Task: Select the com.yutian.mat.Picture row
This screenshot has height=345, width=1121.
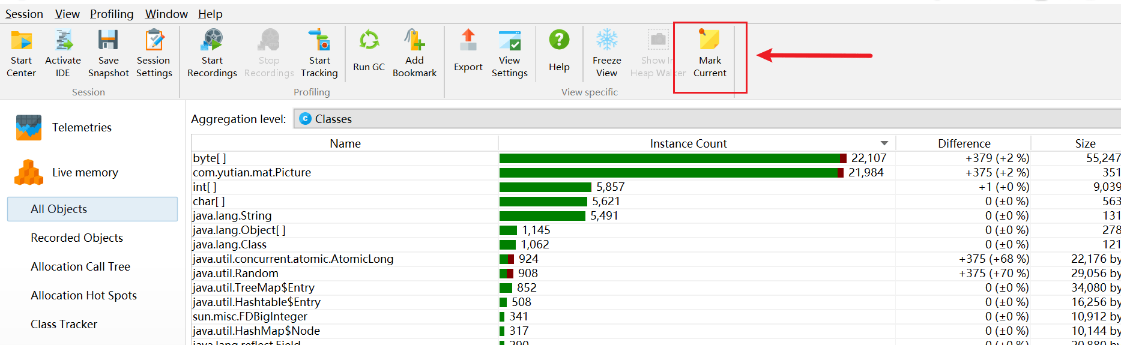Action: (x=252, y=173)
